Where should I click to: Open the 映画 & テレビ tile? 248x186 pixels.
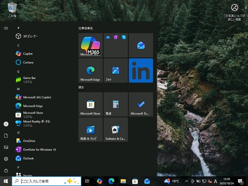91,130
